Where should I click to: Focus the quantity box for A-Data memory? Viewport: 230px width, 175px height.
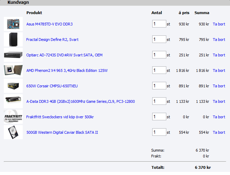point(159,101)
